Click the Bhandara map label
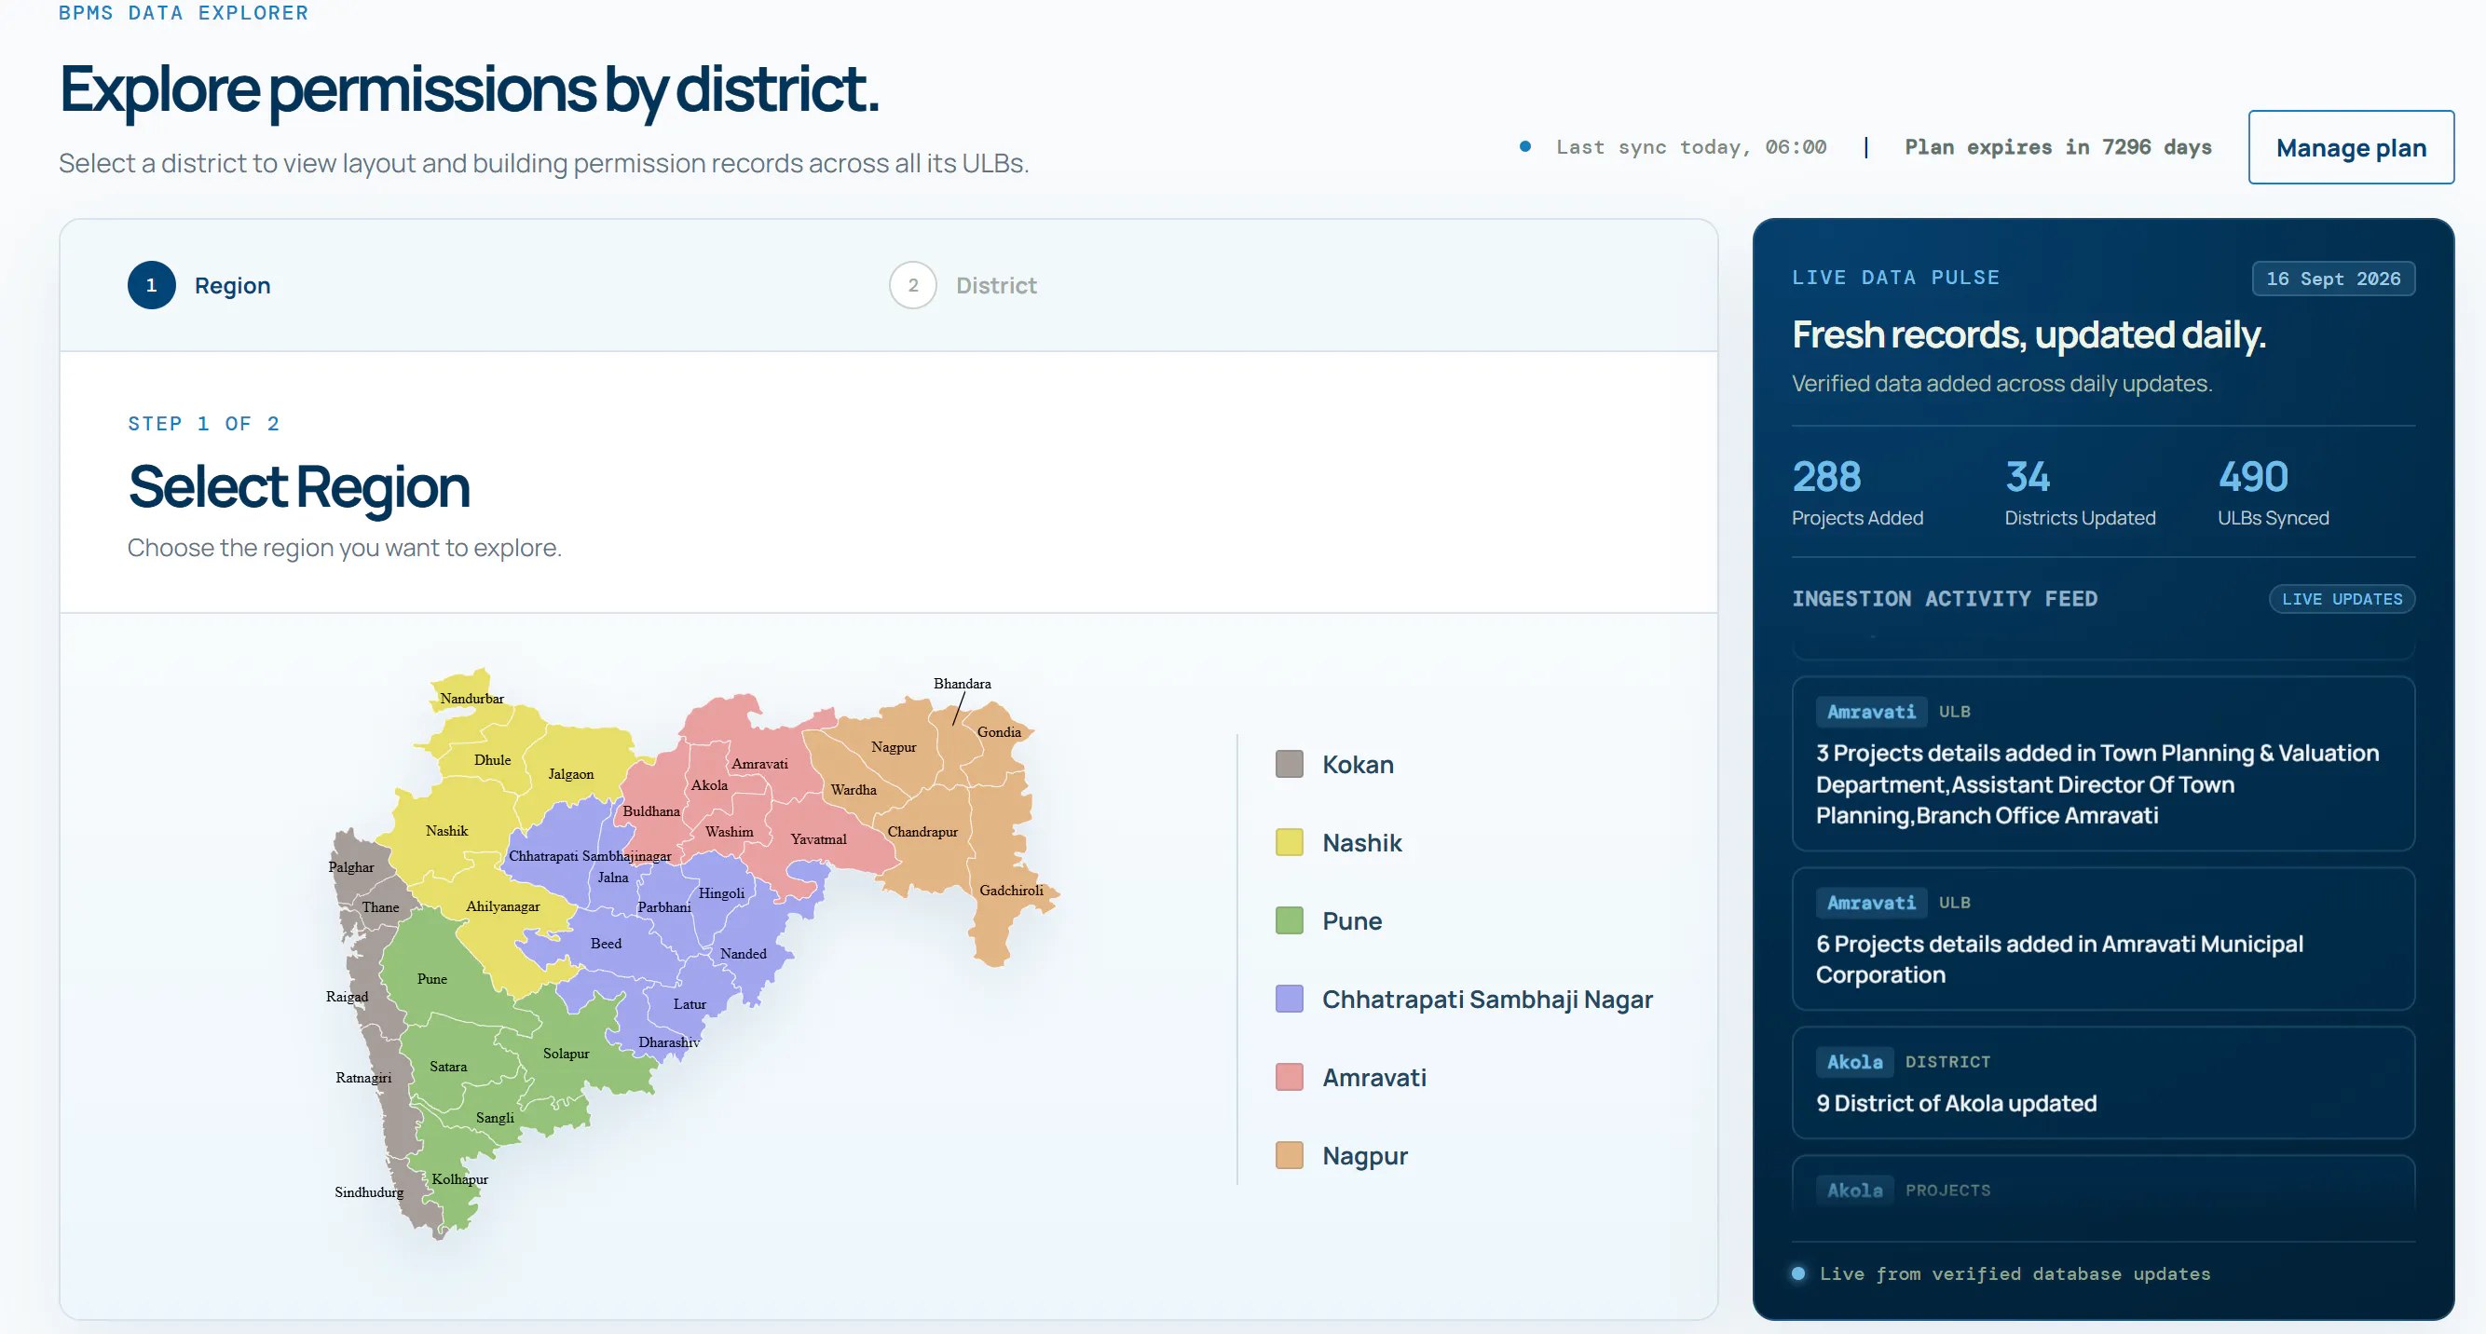Screen dimensions: 2486x1334 pos(963,684)
